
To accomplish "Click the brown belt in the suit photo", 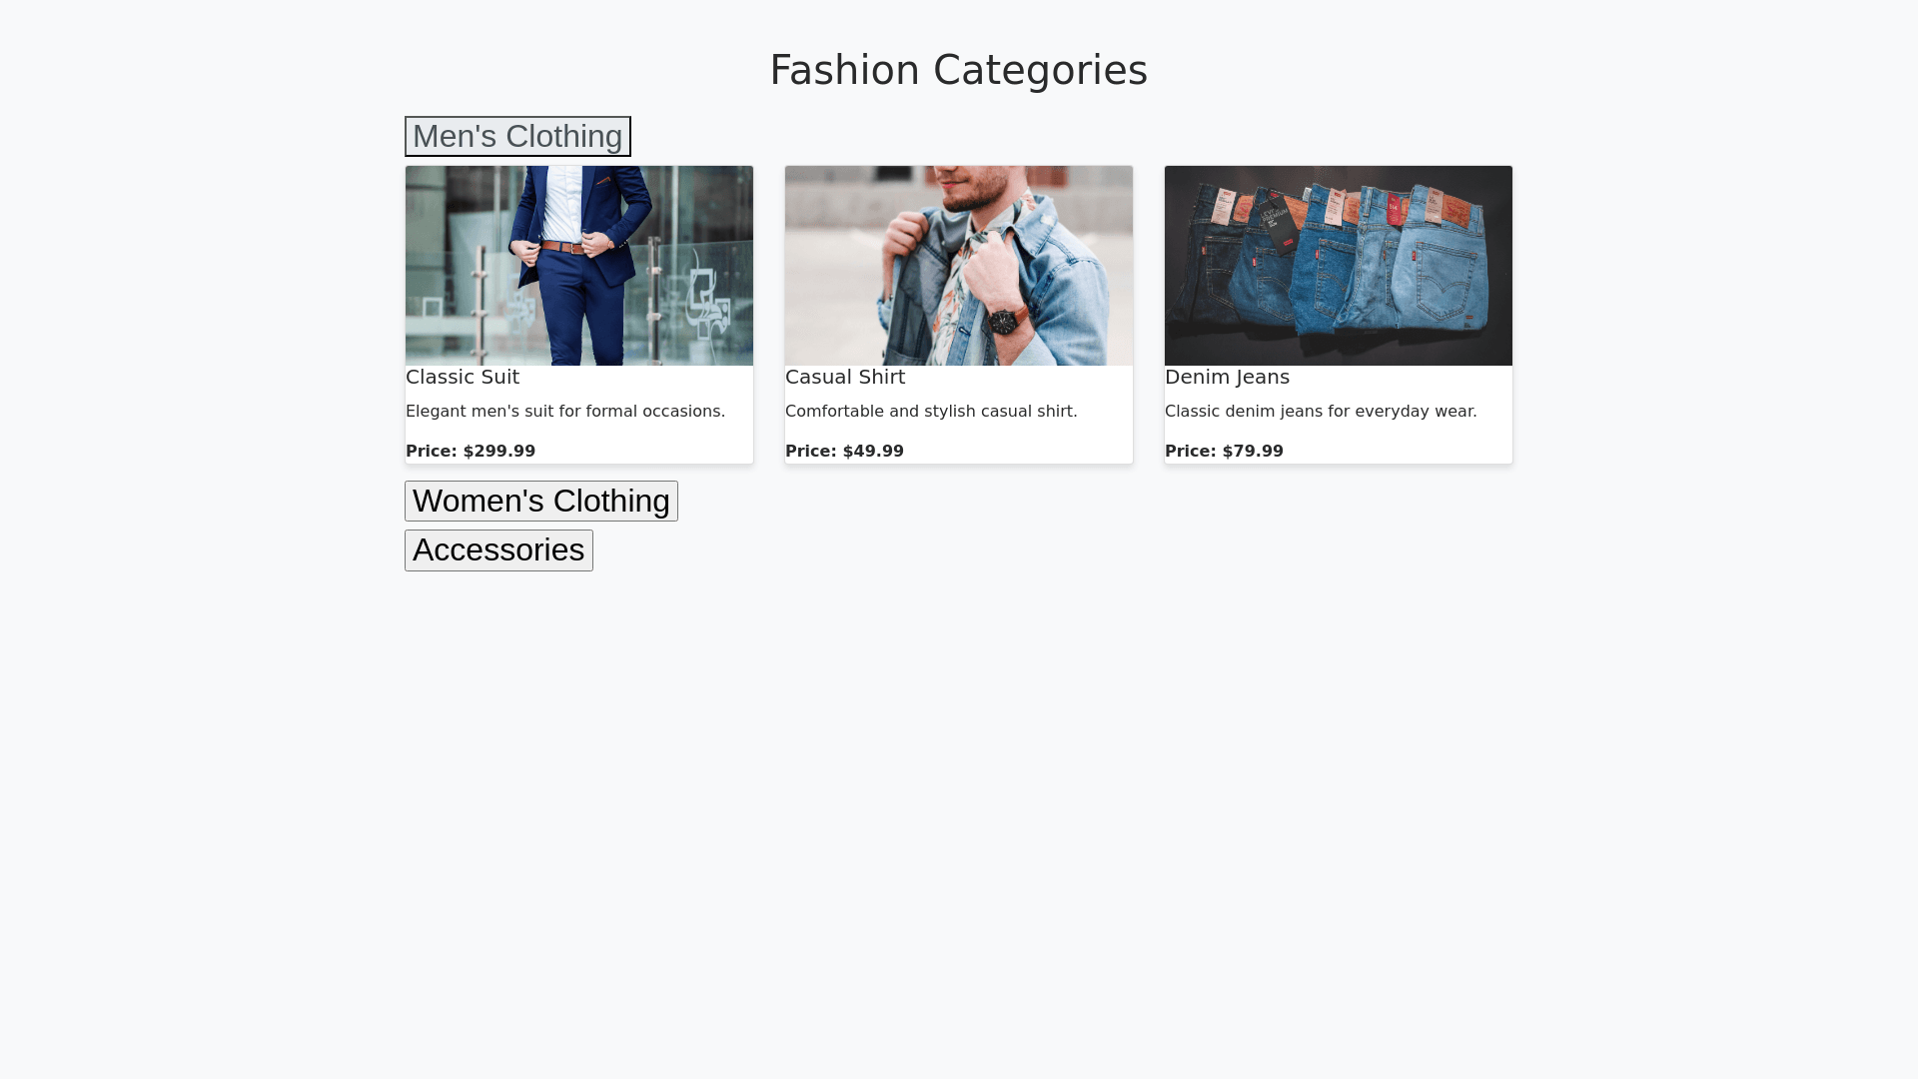I will 564,247.
